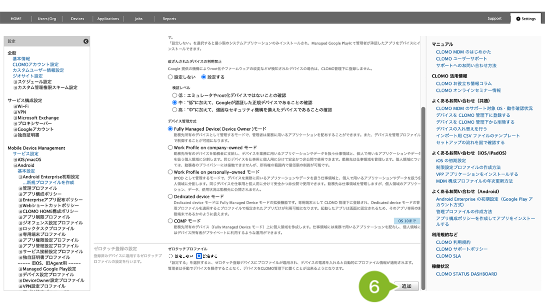Set zero-touch profile to 設定しない
This screenshot has height=306, width=545.
pyautogui.click(x=171, y=256)
